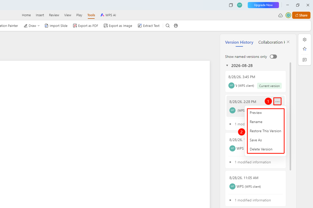Select the 8/28/26, 3:45 PM version
313x208 pixels.
[256, 81]
